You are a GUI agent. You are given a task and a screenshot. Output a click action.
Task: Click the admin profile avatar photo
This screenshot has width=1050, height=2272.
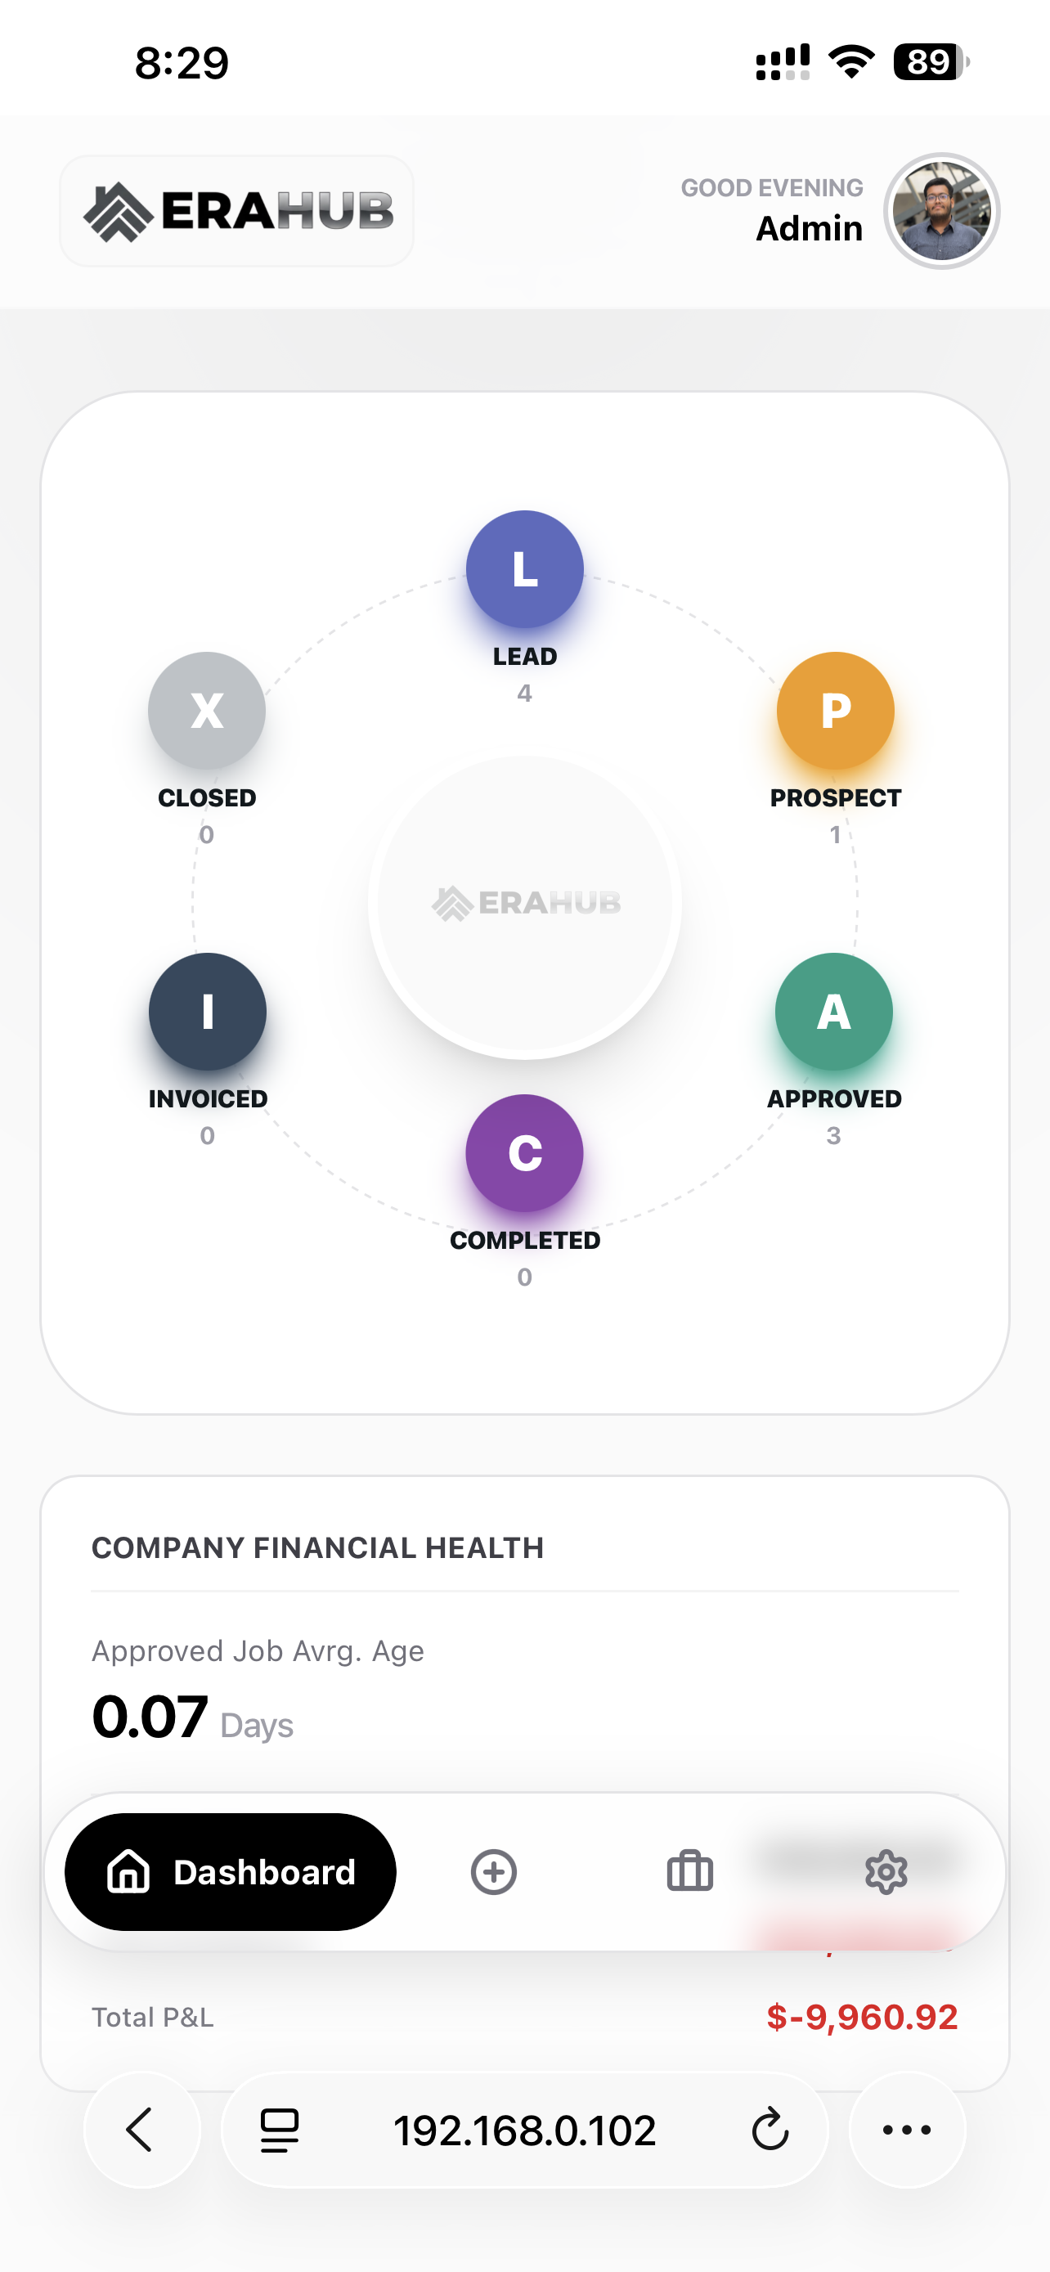click(941, 211)
